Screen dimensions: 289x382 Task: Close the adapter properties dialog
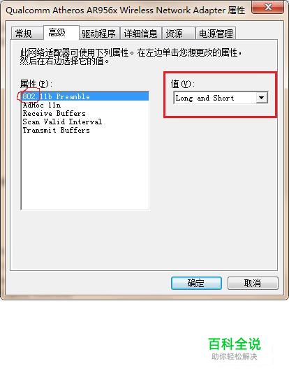click(268, 7)
